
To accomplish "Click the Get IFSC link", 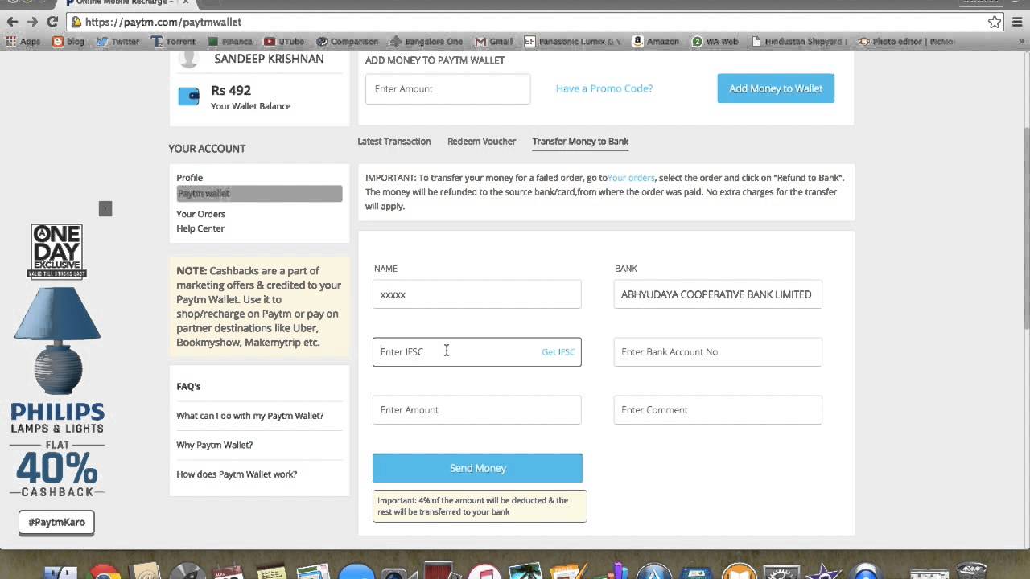I will point(558,352).
